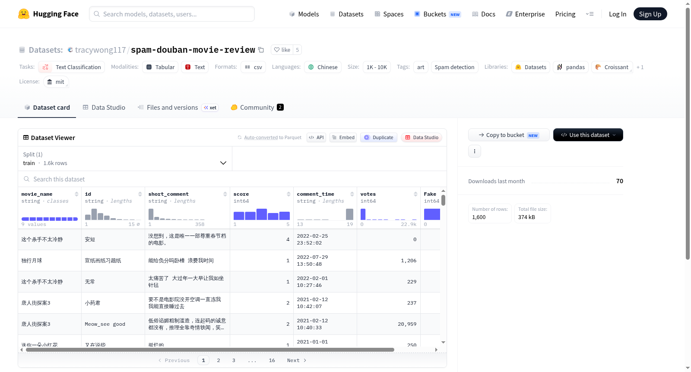Click the Spam detection tag
691x372 pixels.
click(454, 67)
